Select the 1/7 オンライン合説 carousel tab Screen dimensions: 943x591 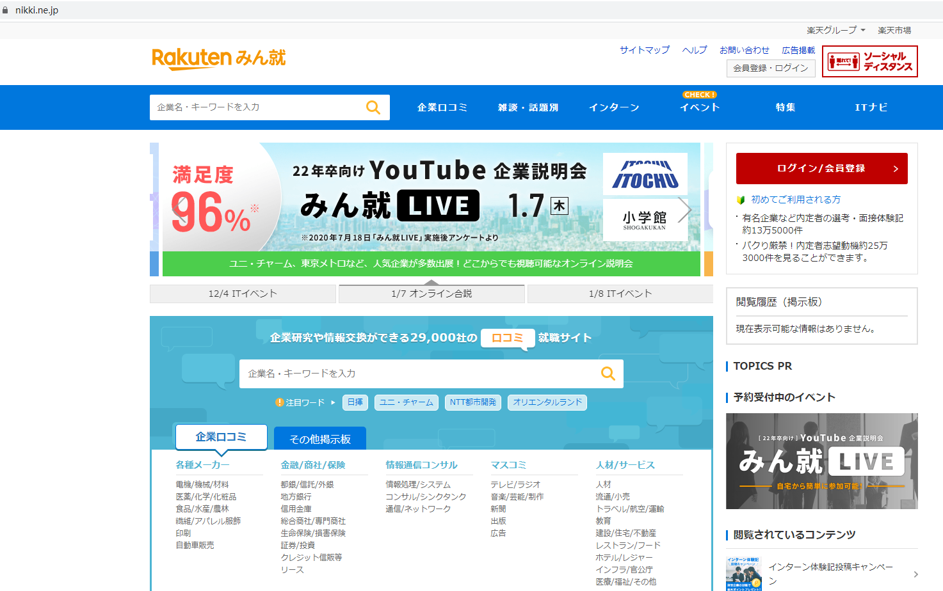(x=431, y=294)
